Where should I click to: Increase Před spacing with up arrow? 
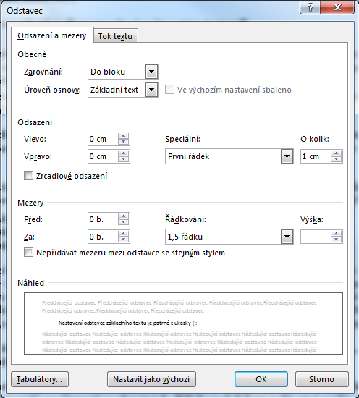coord(123,216)
